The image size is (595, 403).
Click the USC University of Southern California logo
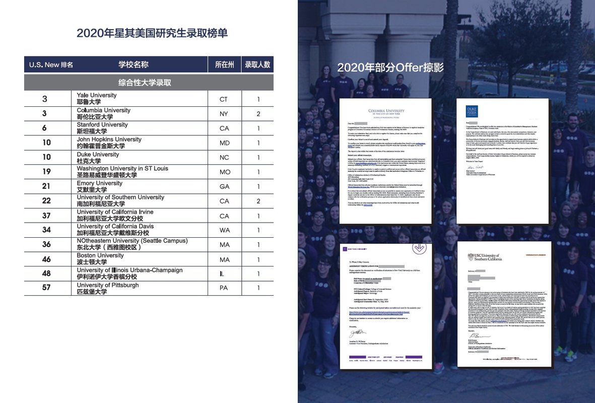(x=485, y=257)
